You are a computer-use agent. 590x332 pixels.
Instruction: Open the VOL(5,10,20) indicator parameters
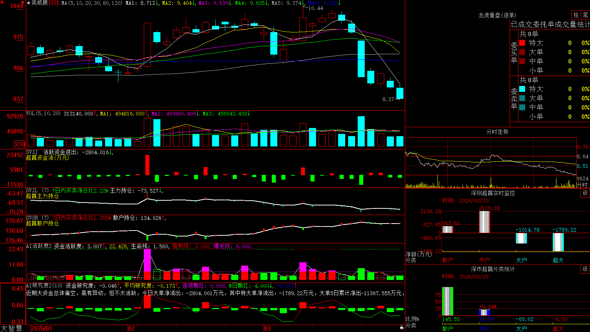(x=43, y=114)
